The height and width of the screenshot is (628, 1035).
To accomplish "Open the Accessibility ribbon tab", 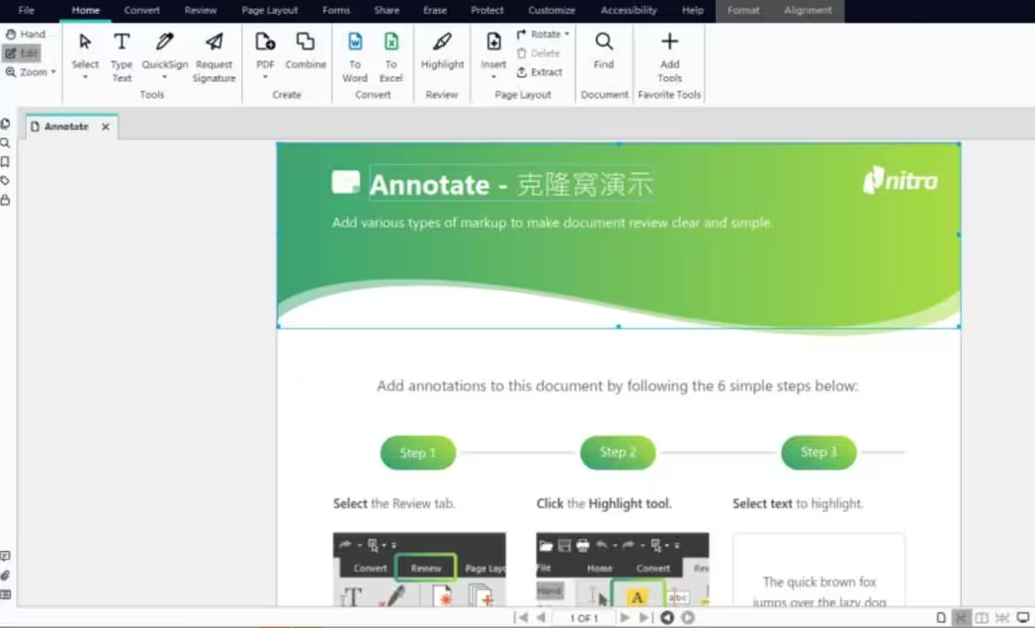I will coord(629,11).
